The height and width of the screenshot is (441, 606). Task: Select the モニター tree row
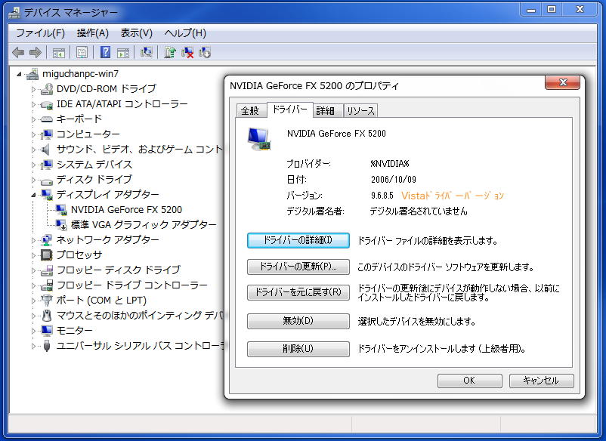75,331
